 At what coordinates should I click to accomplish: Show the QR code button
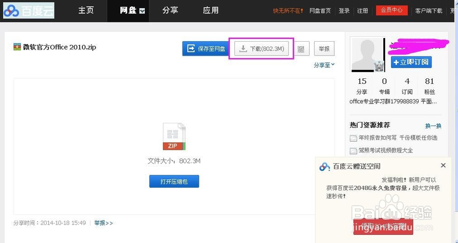pyautogui.click(x=301, y=49)
